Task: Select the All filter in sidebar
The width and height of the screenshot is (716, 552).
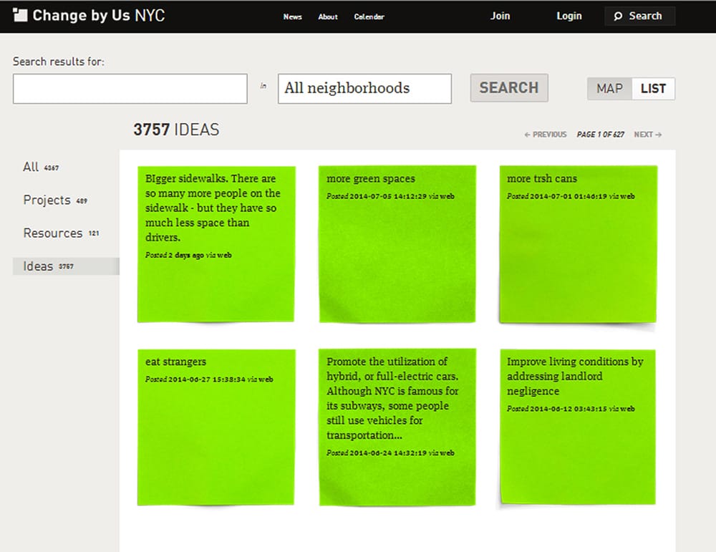Action: 31,167
